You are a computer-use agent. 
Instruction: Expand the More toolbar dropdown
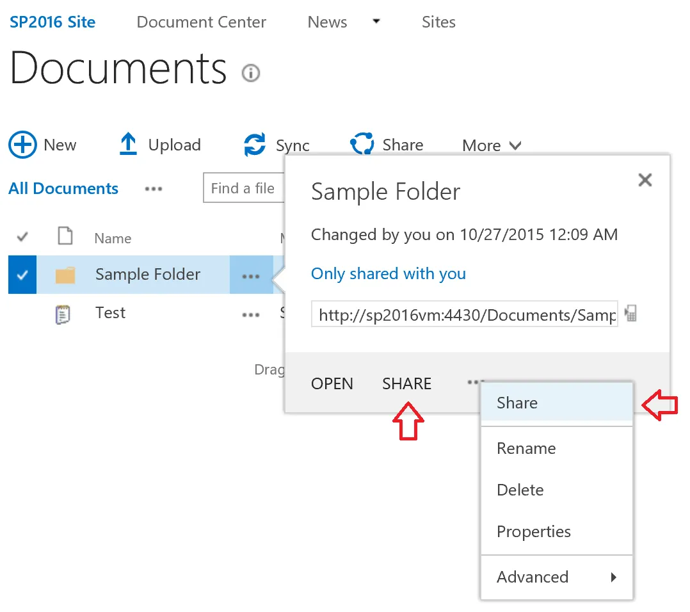tap(492, 145)
